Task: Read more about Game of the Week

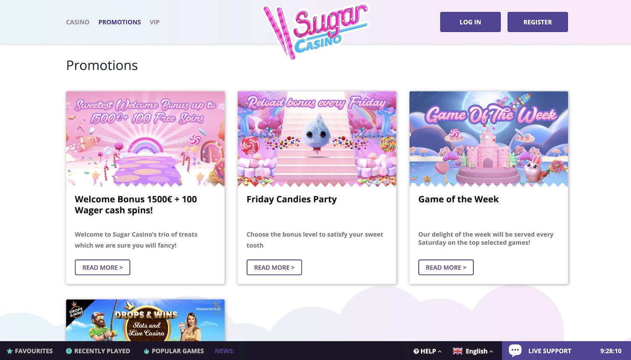Action: point(446,267)
